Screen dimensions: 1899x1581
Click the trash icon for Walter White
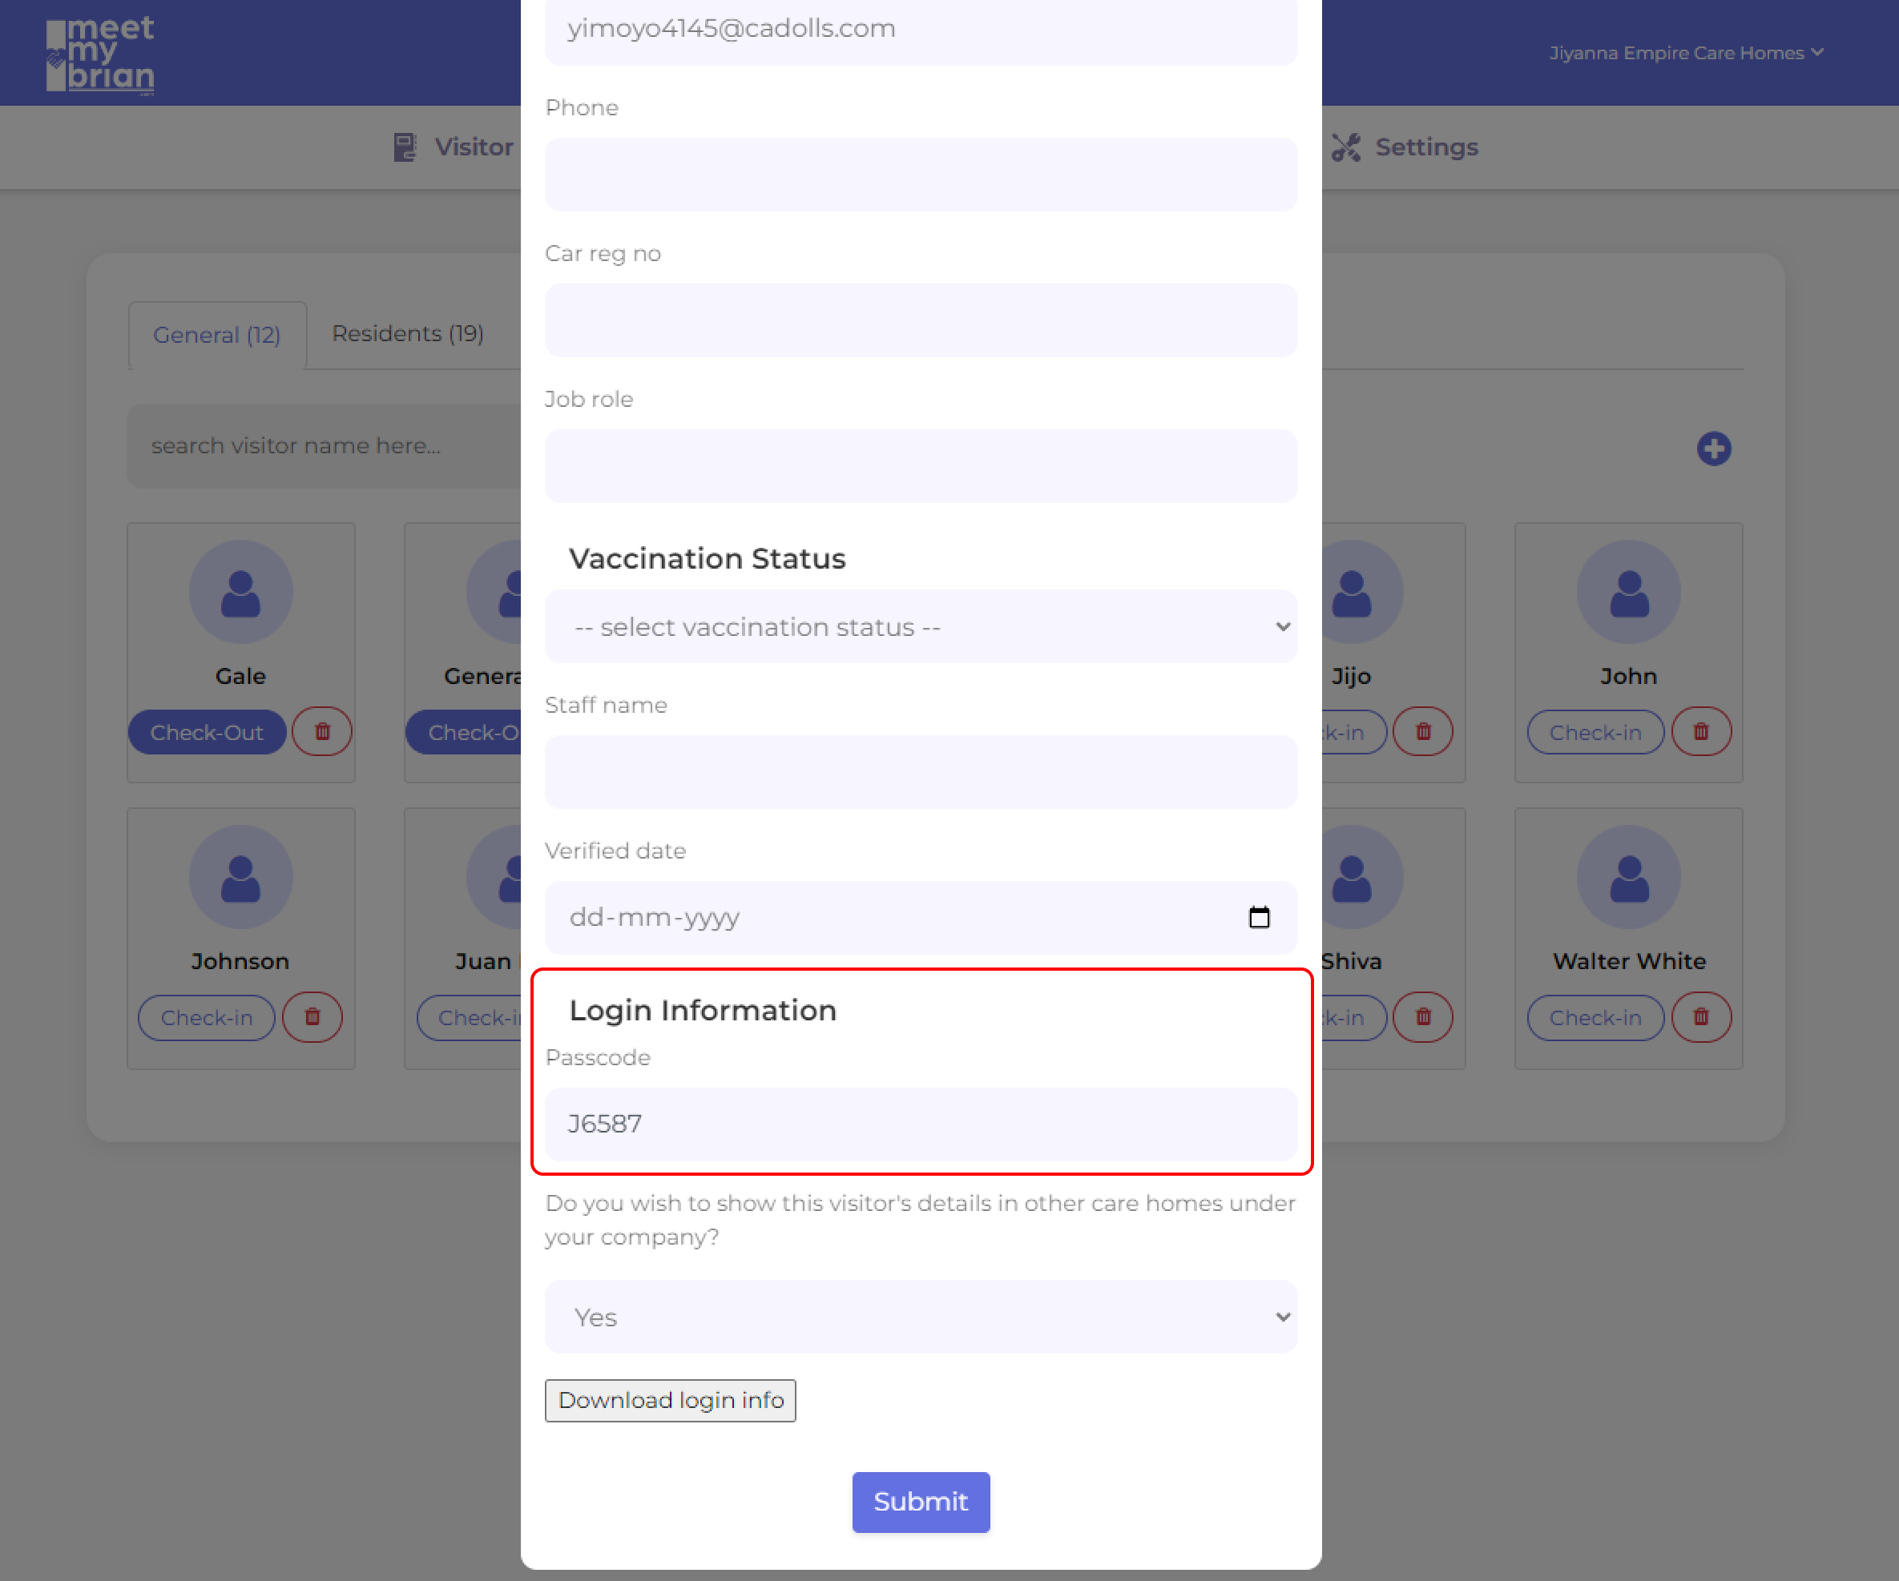coord(1700,1017)
